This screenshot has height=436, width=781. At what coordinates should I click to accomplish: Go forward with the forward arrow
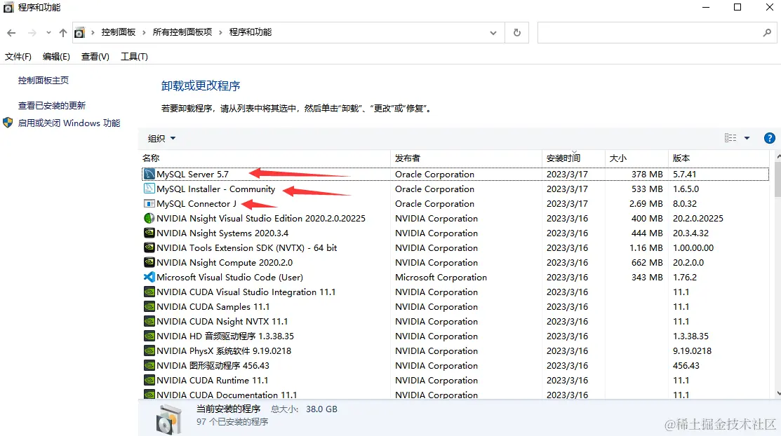point(32,33)
